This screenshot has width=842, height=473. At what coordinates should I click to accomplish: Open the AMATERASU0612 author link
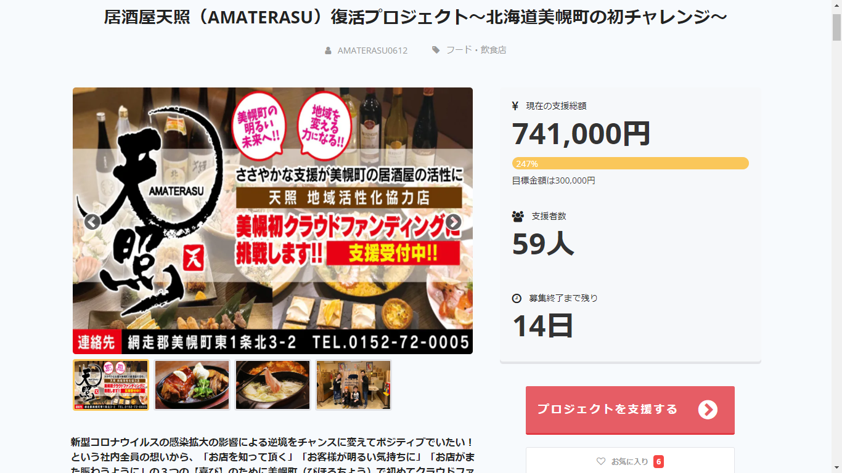pos(372,51)
